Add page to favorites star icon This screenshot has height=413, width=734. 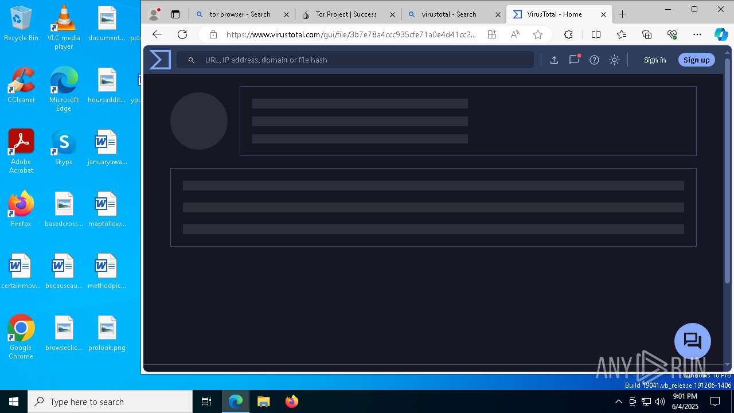537,34
